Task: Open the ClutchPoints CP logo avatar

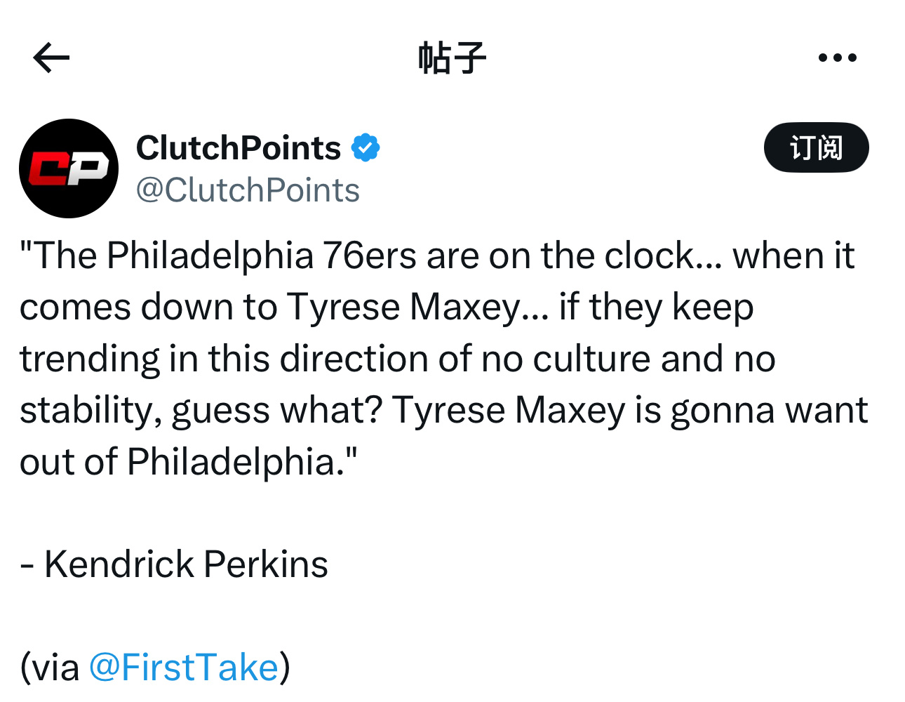Action: (69, 168)
